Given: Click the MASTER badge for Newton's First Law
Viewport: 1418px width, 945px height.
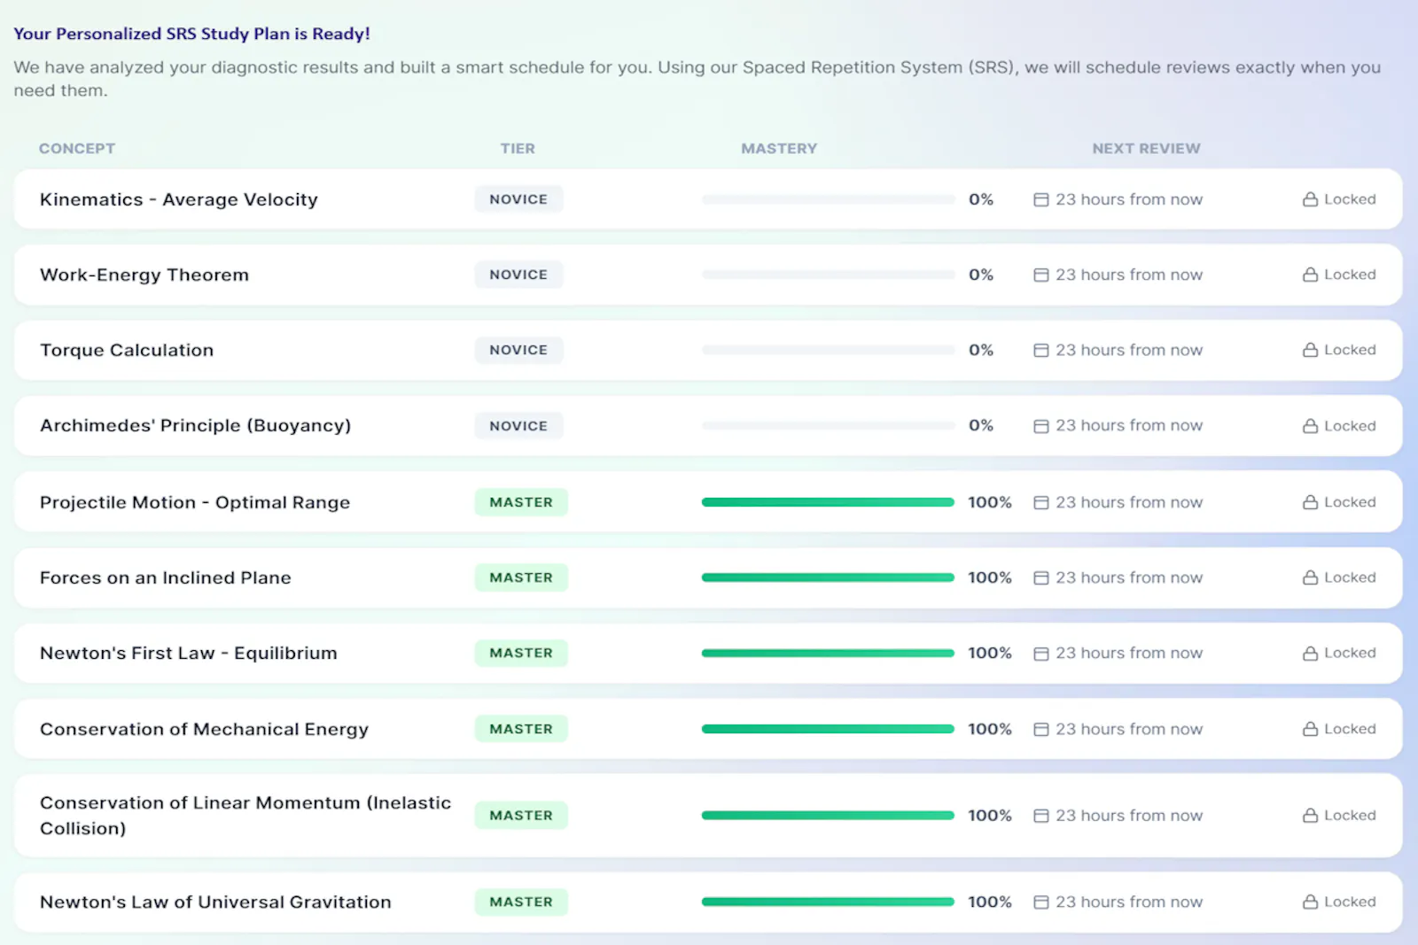Looking at the screenshot, I should tap(521, 653).
